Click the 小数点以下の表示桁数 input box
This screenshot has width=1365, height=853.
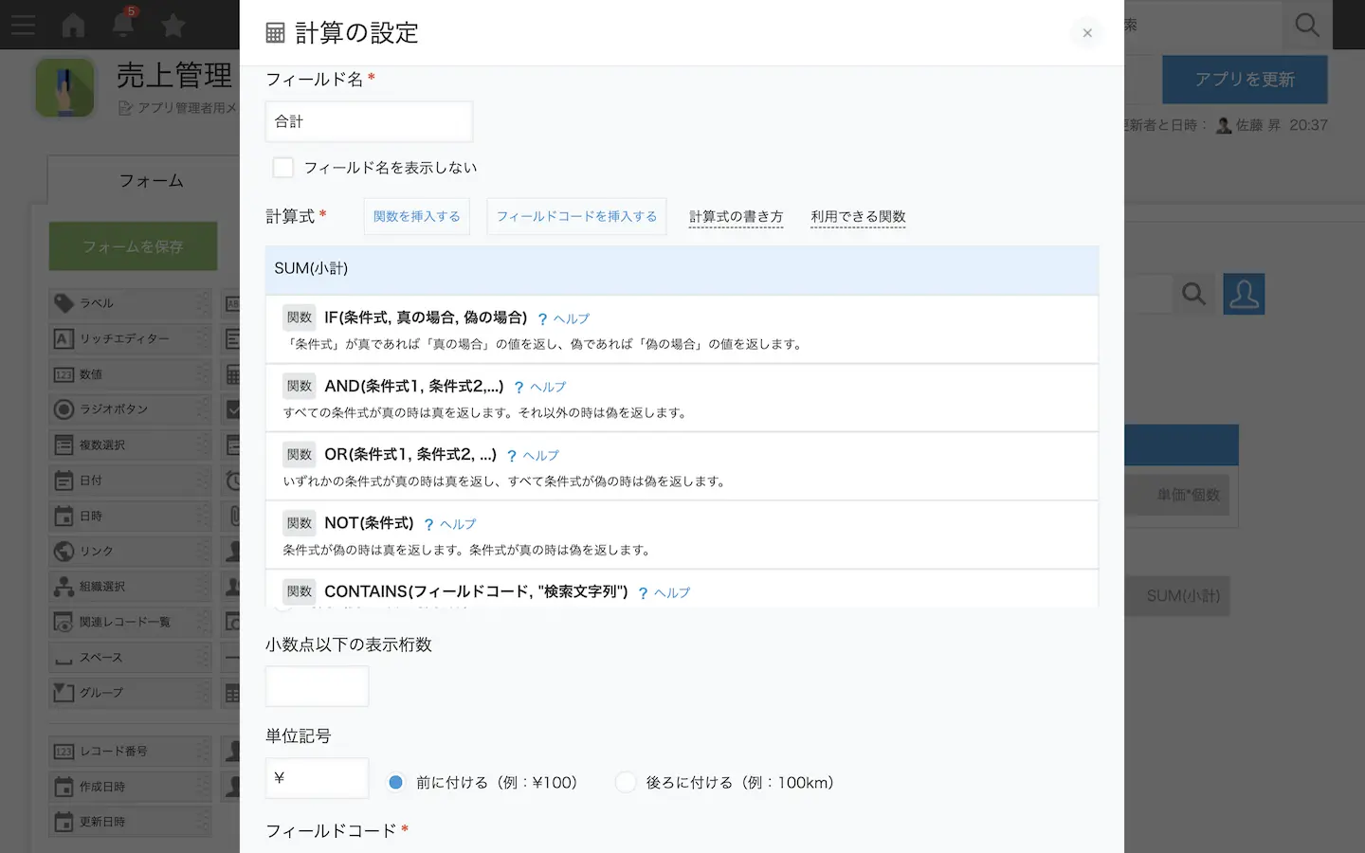pos(317,686)
